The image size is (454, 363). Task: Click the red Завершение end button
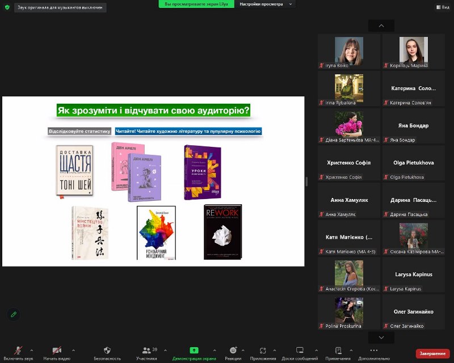tap(432, 353)
